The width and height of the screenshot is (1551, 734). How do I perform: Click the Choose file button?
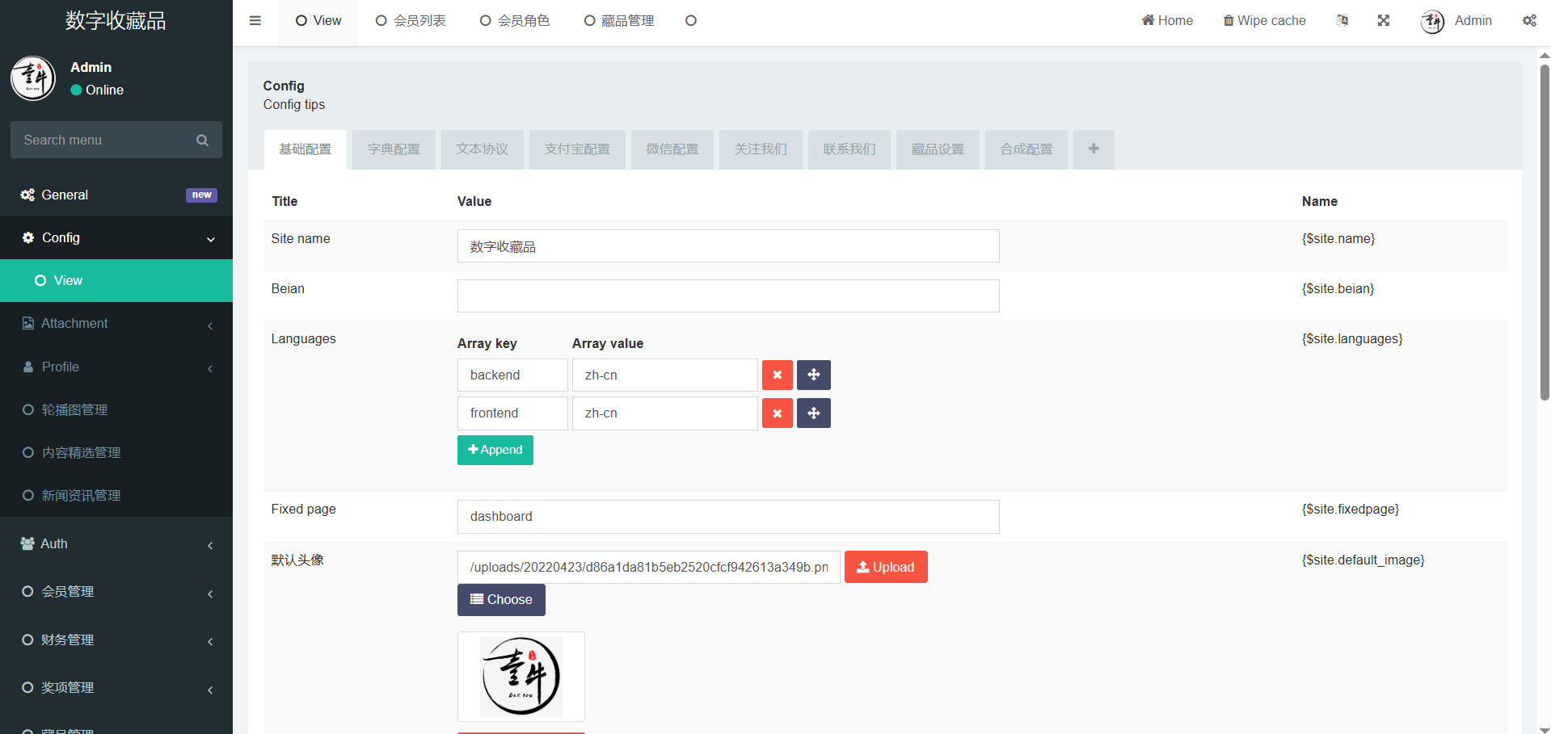point(501,600)
